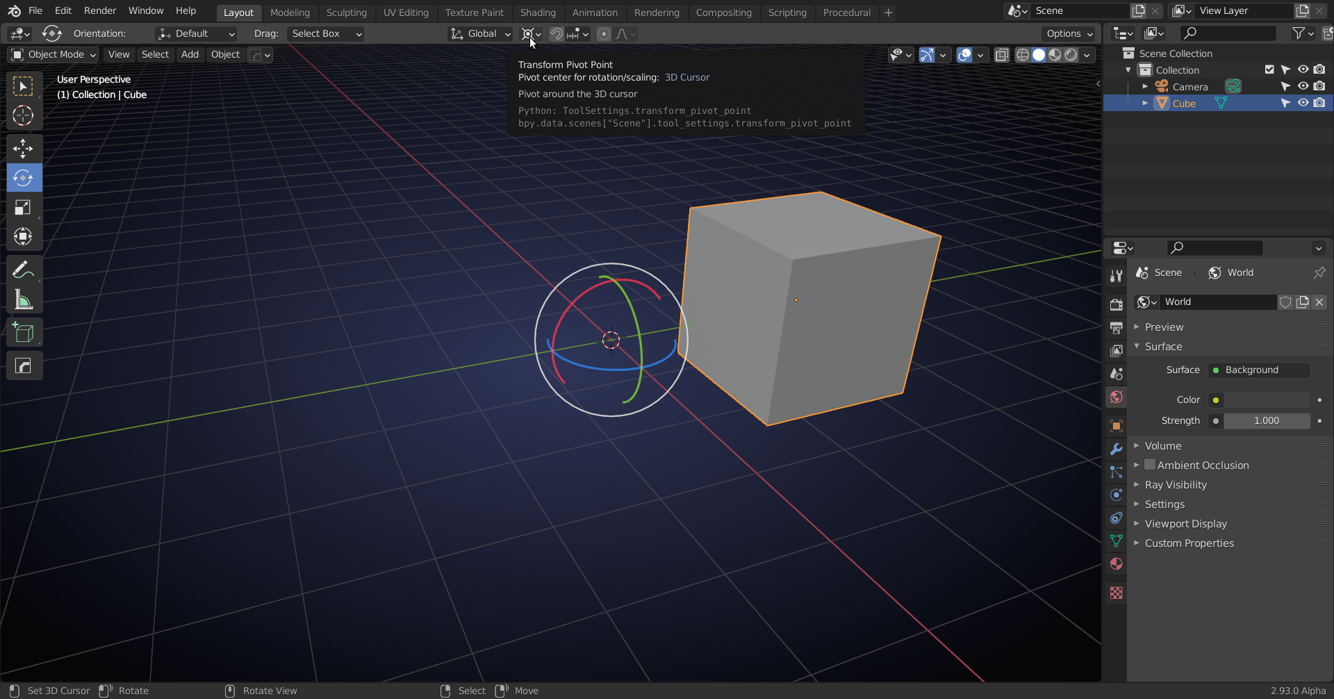Toggle viewport overlays

pyautogui.click(x=964, y=54)
